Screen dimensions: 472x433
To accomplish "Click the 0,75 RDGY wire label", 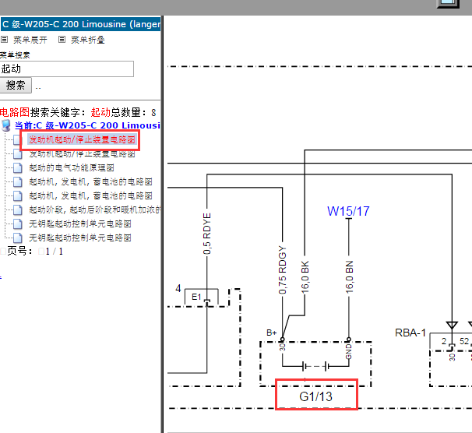I will 283,270.
